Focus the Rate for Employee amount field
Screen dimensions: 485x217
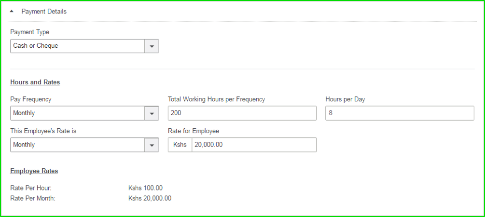click(x=254, y=145)
